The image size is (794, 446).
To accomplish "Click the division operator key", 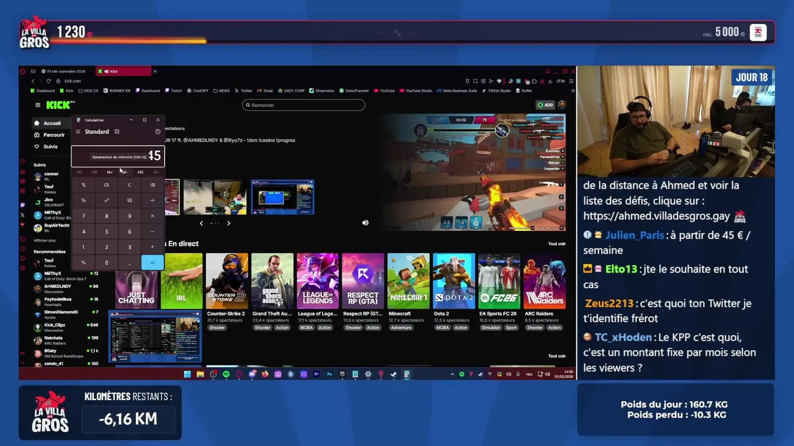I will pyautogui.click(x=152, y=200).
